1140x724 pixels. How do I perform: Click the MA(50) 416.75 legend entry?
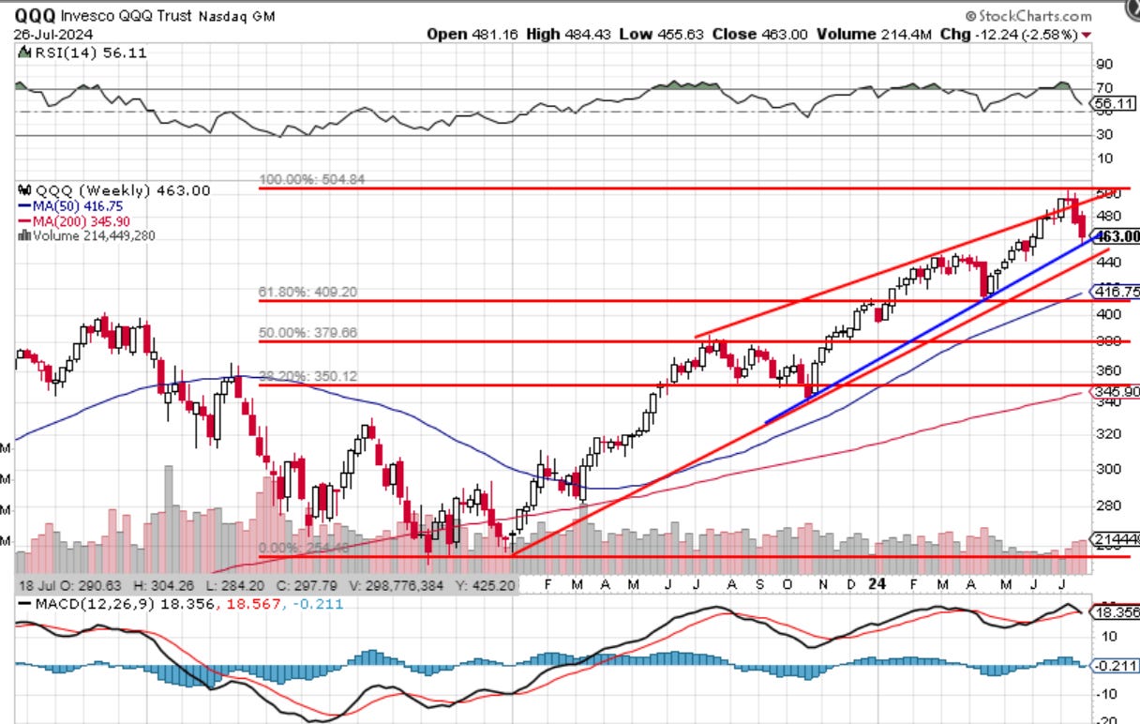(70, 205)
